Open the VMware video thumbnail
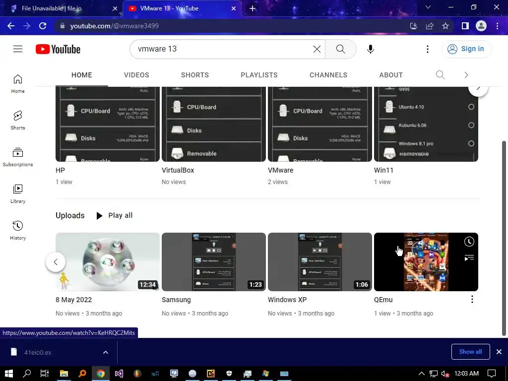The height and width of the screenshot is (381, 508). [320, 124]
